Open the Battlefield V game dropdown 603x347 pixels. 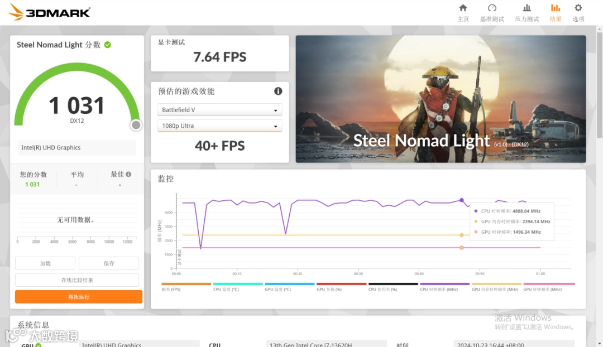coord(219,110)
